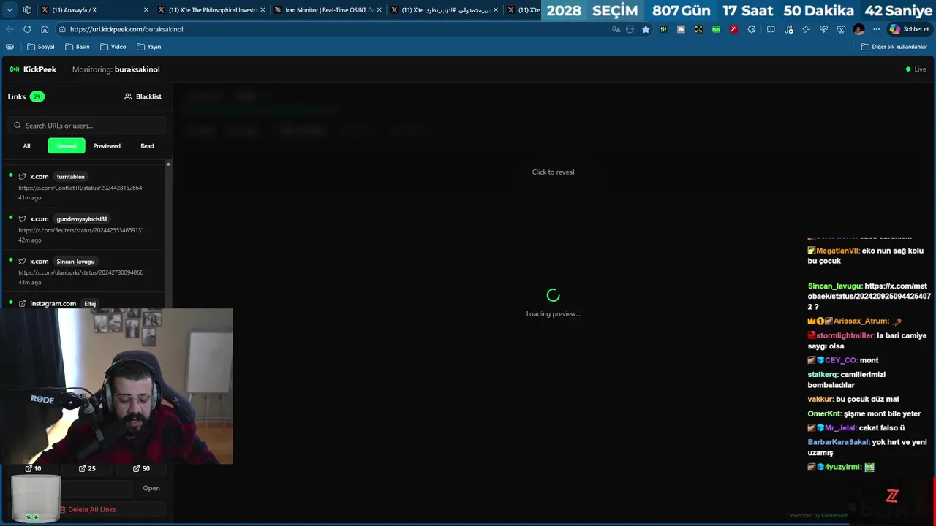
Task: Select the Unread filter tab
Action: click(67, 146)
